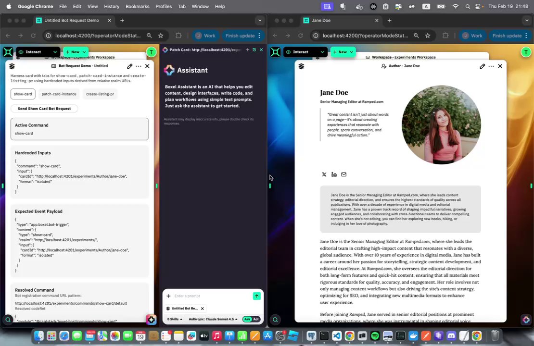Click the Expected Event Payload heading

[38, 211]
